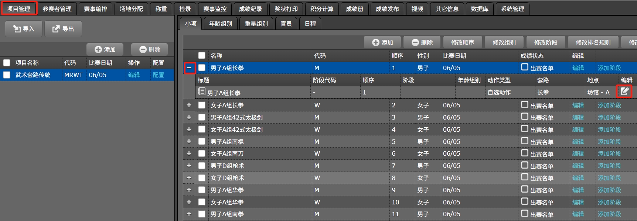
Task: Click the 修改阶段 button
Action: (546, 42)
